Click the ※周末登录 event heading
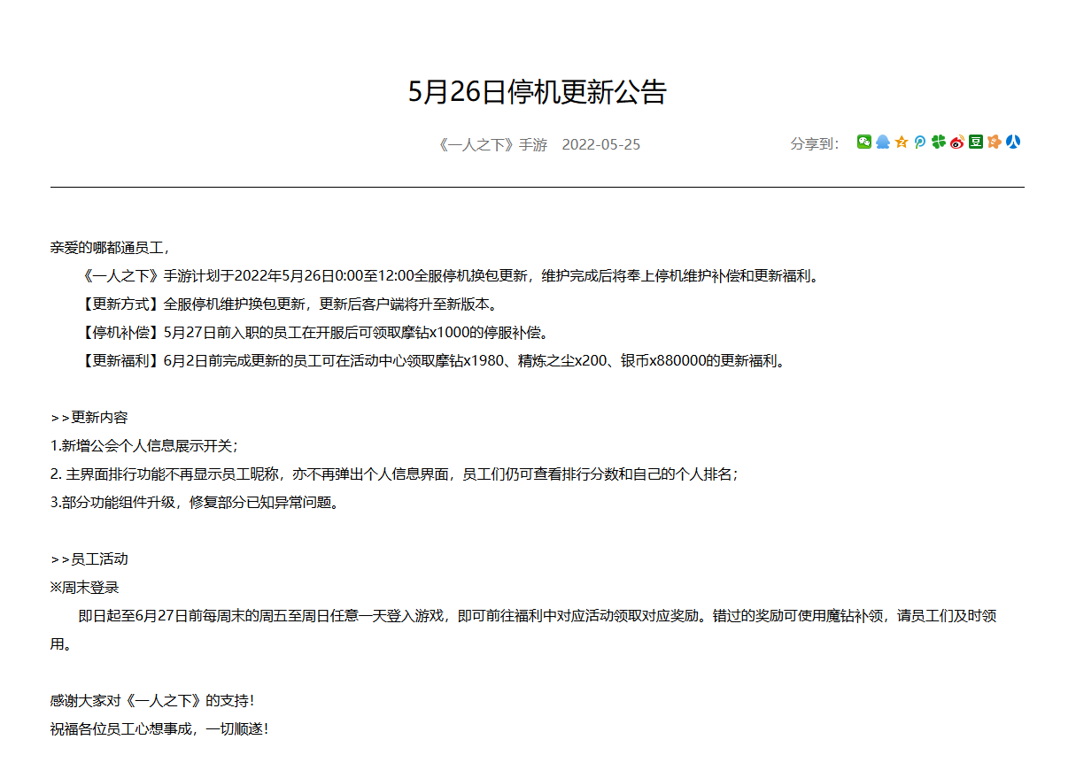1076x778 pixels. [85, 588]
